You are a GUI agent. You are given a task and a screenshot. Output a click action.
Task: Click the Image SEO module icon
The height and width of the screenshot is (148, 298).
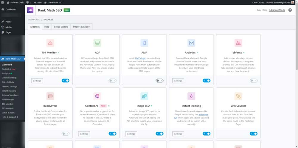pyautogui.click(x=144, y=96)
